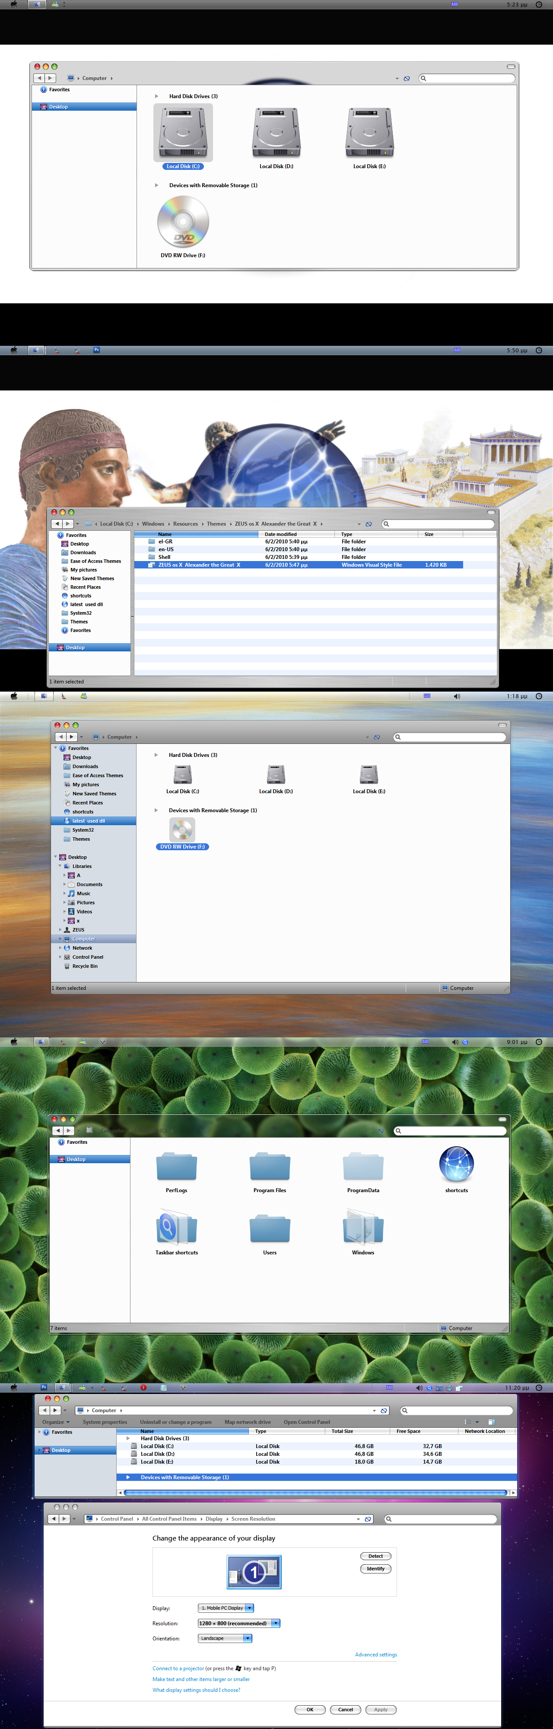Collapse the Hard Disk Drives (3) group, top window
Screen dimensions: 553x1729
tap(156, 96)
